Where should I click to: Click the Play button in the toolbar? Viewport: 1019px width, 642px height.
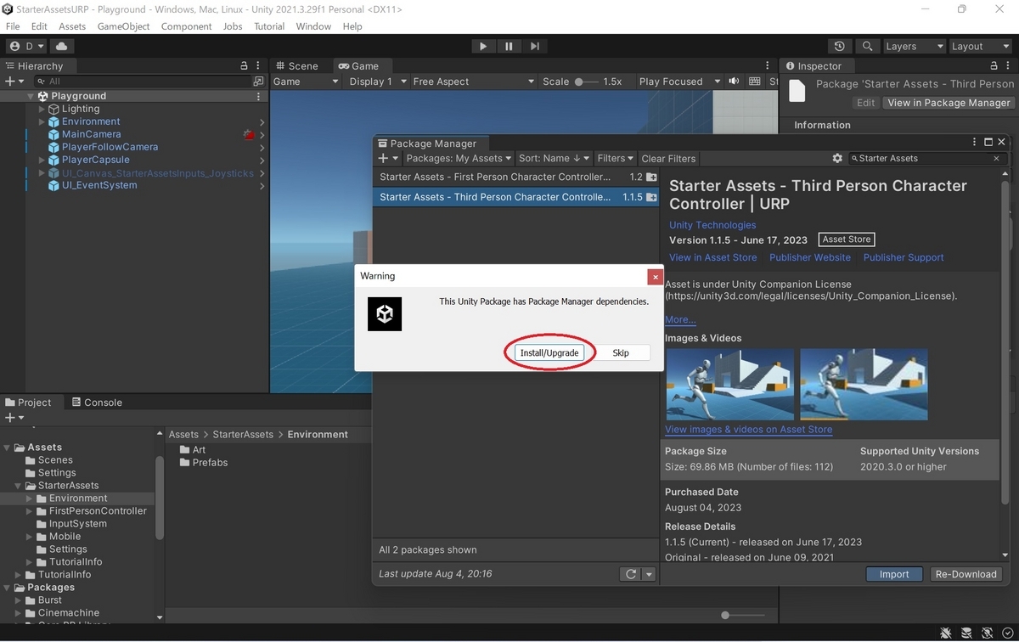click(x=483, y=46)
